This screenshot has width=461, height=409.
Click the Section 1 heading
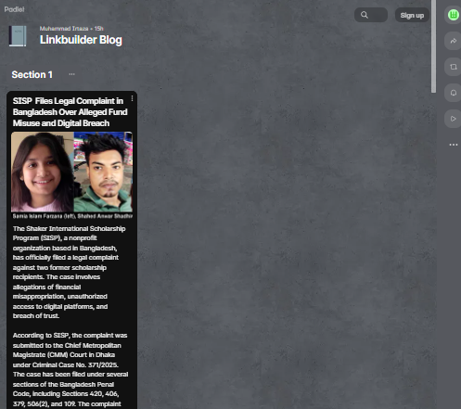pos(32,74)
